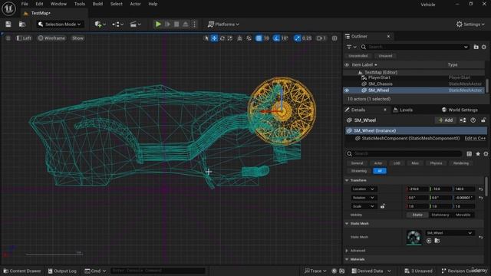Open Outliner filter options icon
The image size is (491, 276).
point(351,47)
